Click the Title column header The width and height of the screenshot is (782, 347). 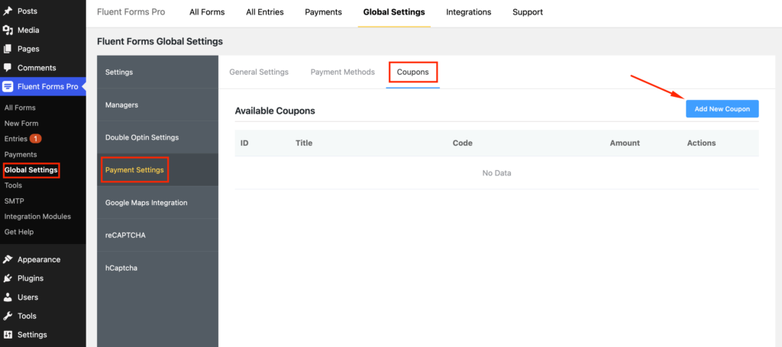304,143
